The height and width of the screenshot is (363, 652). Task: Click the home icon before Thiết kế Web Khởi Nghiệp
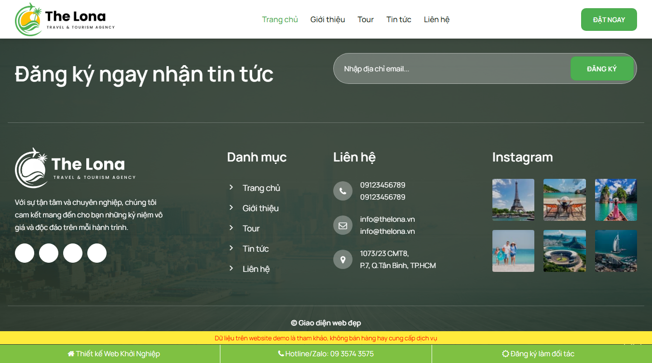[71, 354]
